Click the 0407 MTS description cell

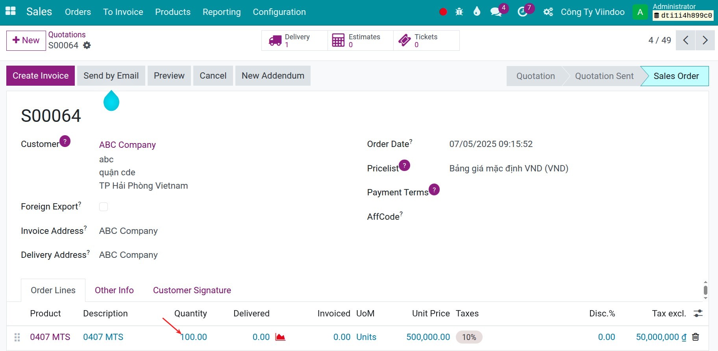point(103,337)
